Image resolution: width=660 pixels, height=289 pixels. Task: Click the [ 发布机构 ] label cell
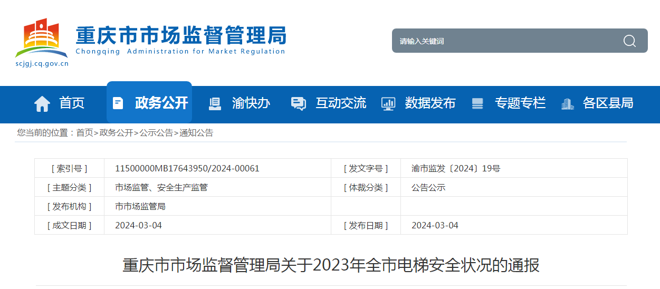70,207
